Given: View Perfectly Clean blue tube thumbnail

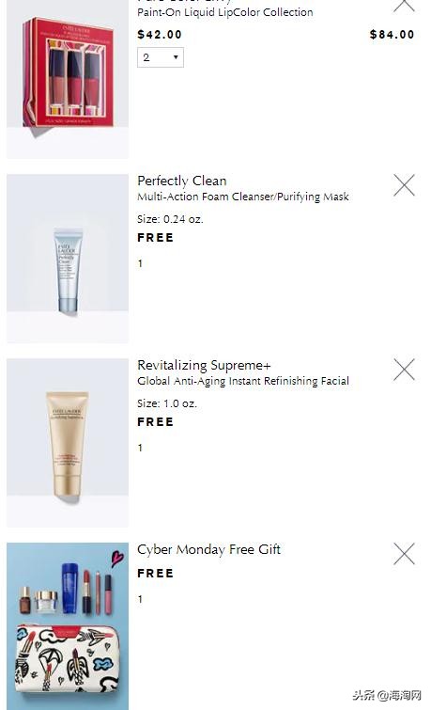Looking at the screenshot, I should tap(68, 259).
